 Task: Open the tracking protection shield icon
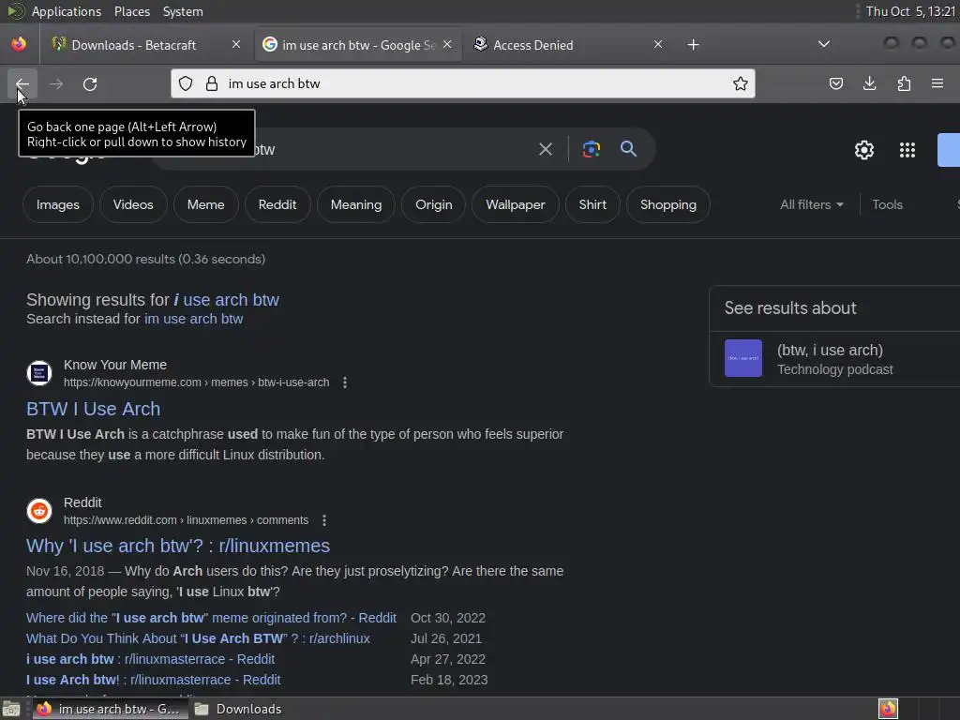[x=186, y=83]
